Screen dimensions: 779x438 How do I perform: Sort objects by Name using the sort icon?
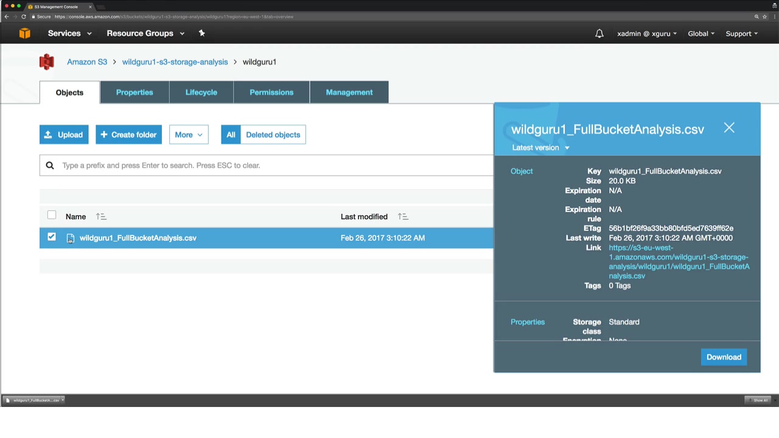pos(101,217)
